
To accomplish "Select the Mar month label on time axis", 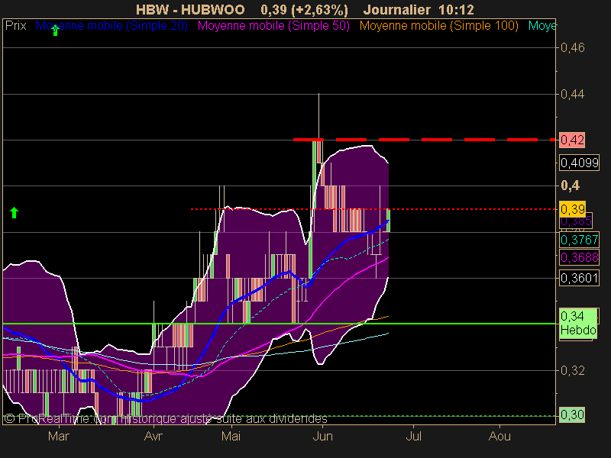I will pyautogui.click(x=59, y=436).
